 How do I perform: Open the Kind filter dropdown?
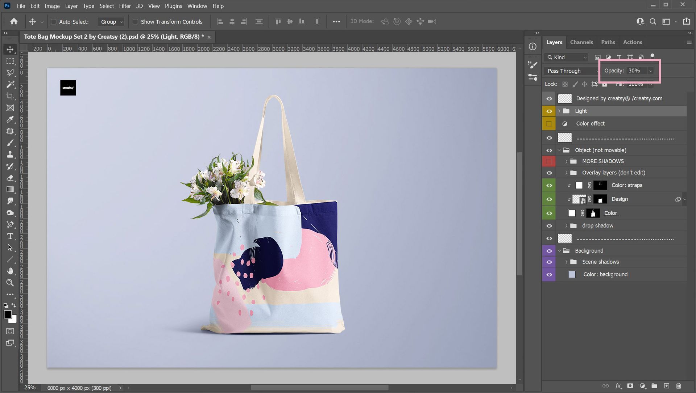coord(566,57)
